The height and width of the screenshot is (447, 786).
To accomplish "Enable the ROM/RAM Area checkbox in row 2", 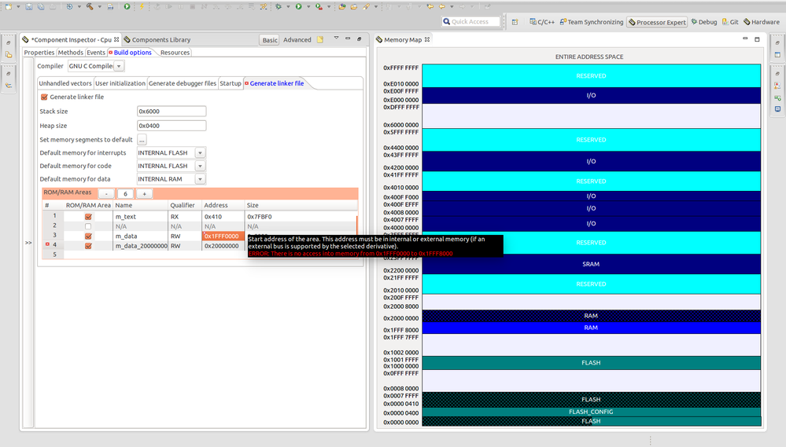I will click(x=88, y=226).
